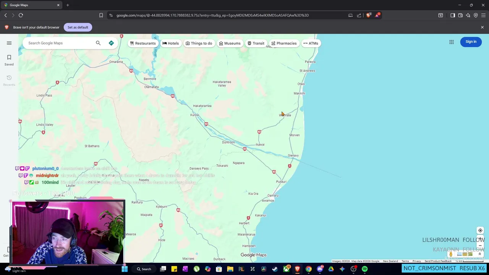This screenshot has width=489, height=275.
Task: Select the terrain layer thumbnail
Action: click(465, 254)
